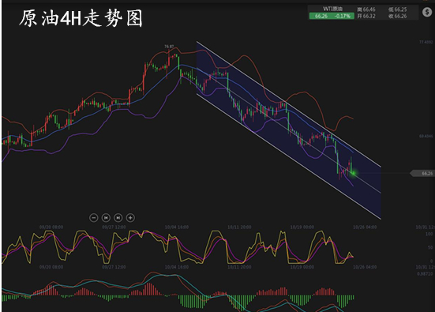Jump to the latest chart data
435x312 pixels.
118,218
